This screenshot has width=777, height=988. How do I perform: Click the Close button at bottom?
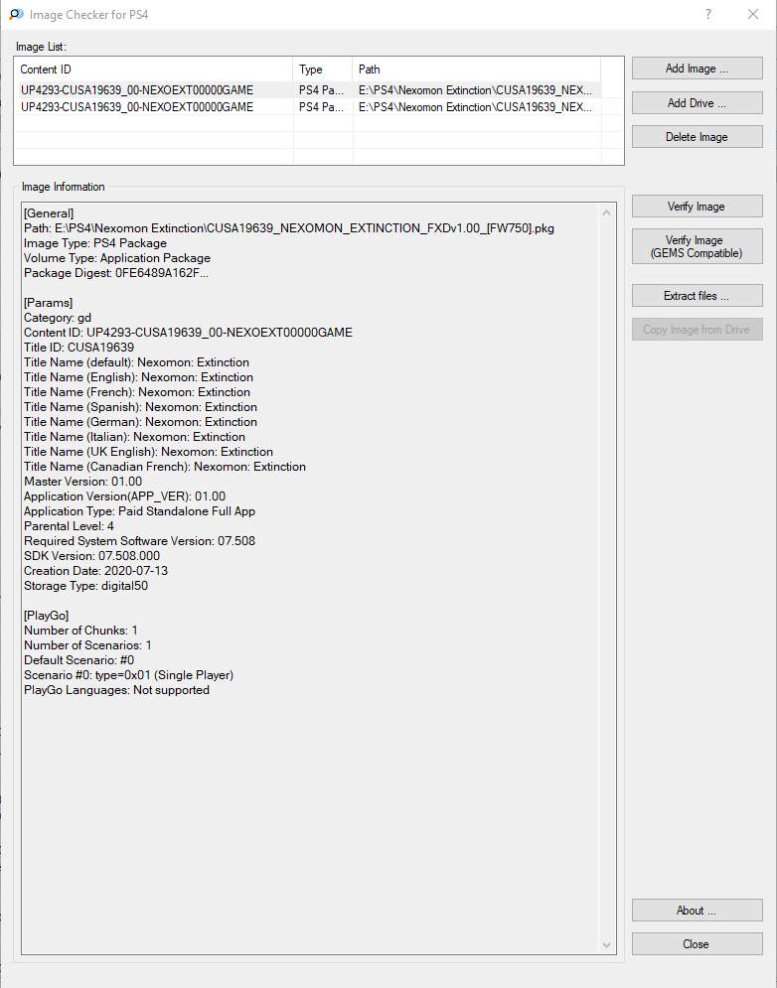(x=697, y=944)
